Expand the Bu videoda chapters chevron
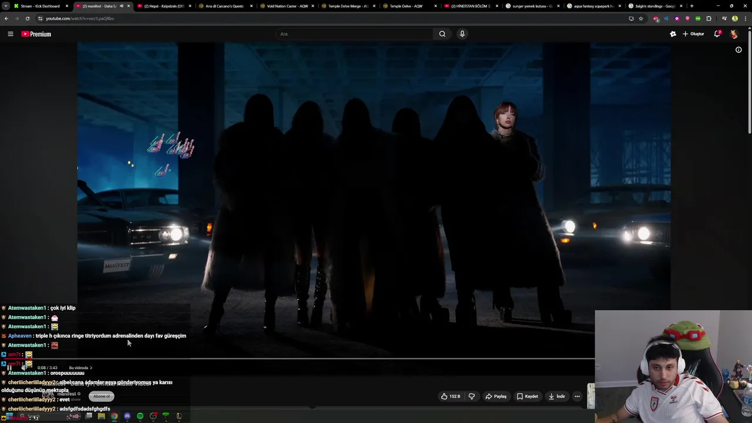Screen dimensions: 752x423 coord(91,368)
